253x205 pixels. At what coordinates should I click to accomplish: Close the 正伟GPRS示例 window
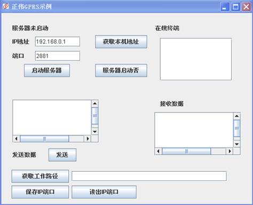(246, 7)
